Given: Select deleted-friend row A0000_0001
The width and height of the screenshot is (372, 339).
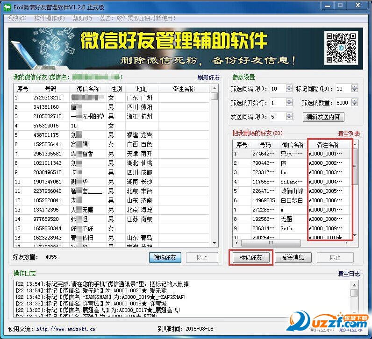Looking at the screenshot, I should (291, 154).
